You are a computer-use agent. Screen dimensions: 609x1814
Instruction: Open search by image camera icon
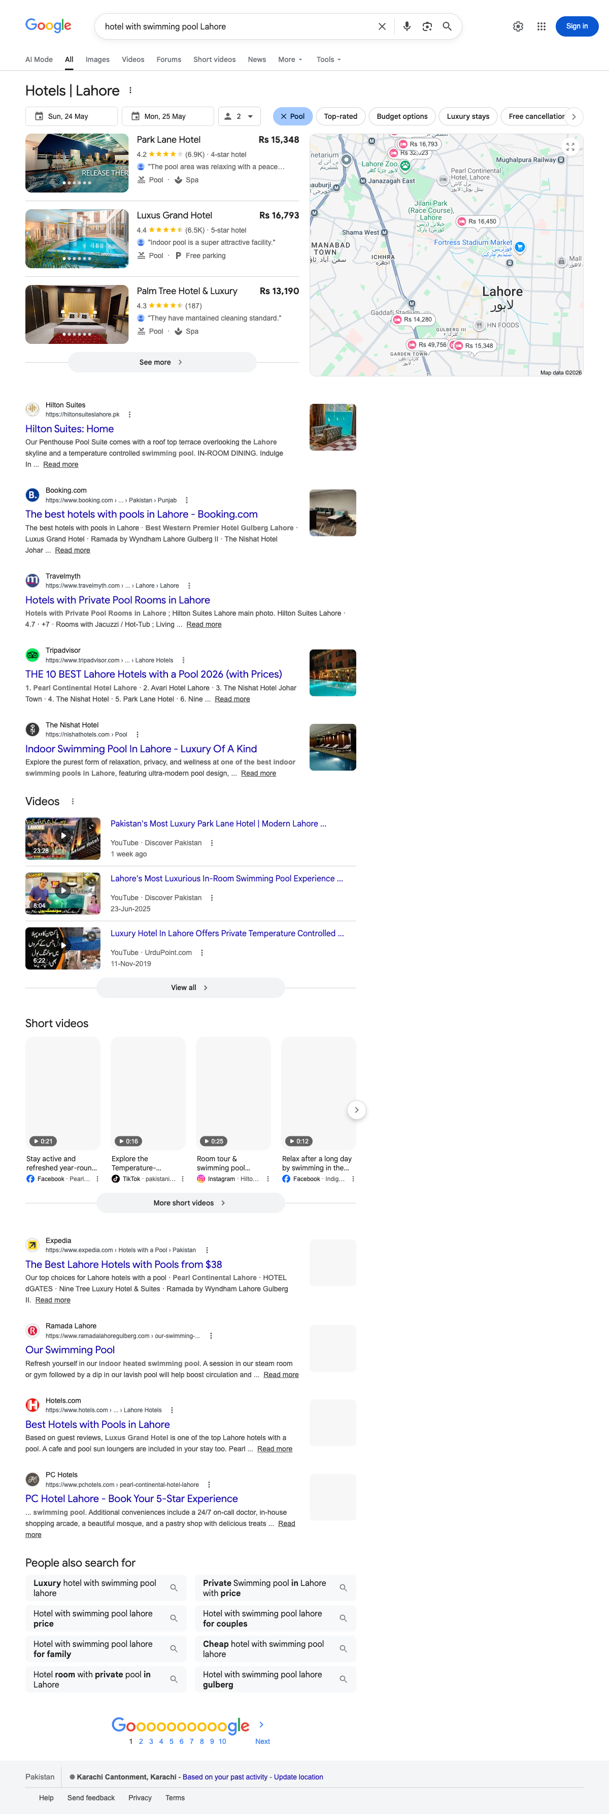point(427,27)
